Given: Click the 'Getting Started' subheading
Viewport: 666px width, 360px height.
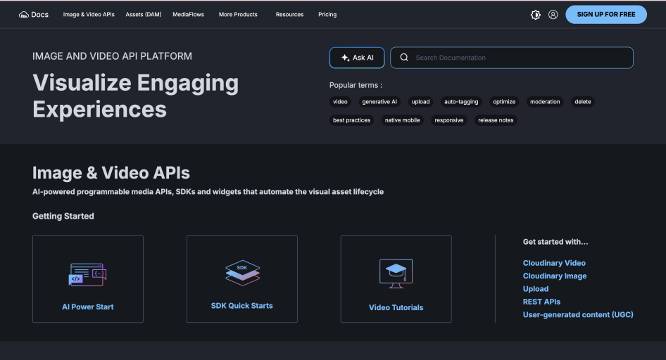Looking at the screenshot, I should coord(63,217).
